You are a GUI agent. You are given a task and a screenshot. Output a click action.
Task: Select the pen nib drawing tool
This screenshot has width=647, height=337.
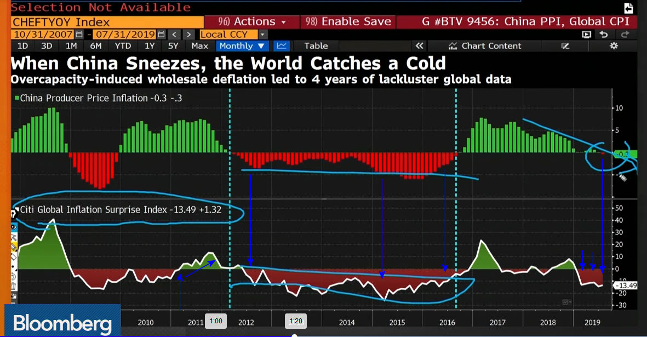pos(13,214)
